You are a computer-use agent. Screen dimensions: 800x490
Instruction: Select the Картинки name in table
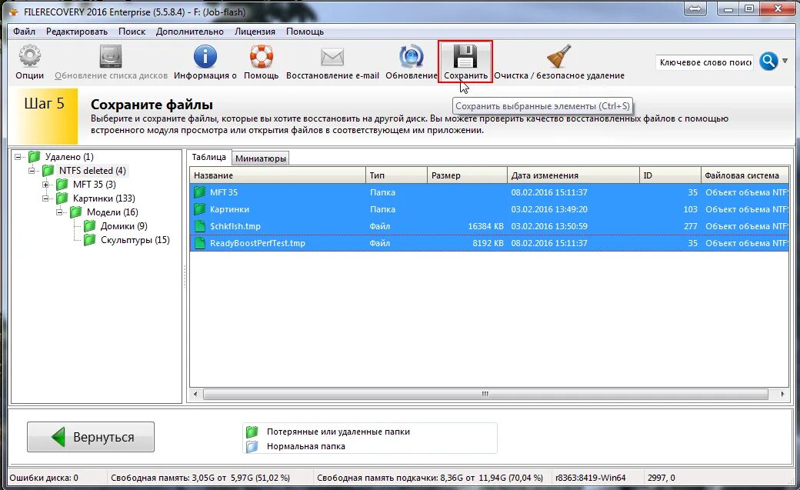coord(229,209)
